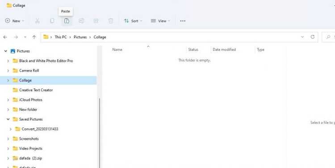Expand the dafada (2).zip node
The image size is (335, 168).
tap(8, 158)
